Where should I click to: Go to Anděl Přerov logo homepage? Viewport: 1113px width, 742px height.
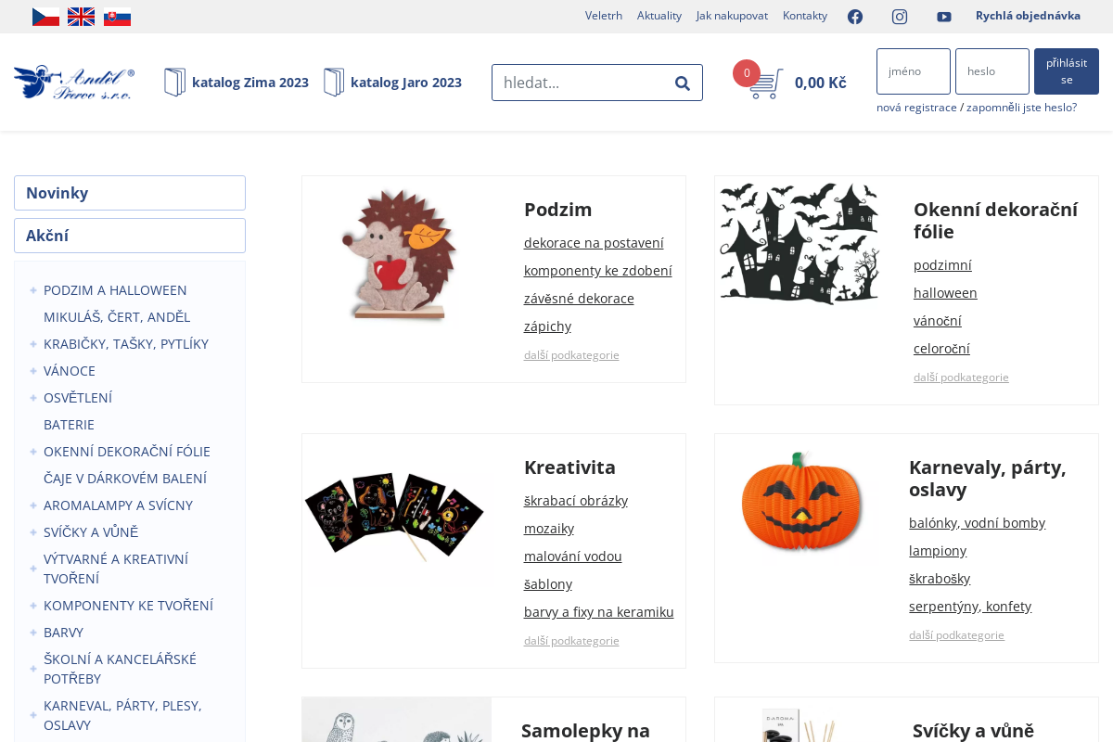(x=74, y=83)
